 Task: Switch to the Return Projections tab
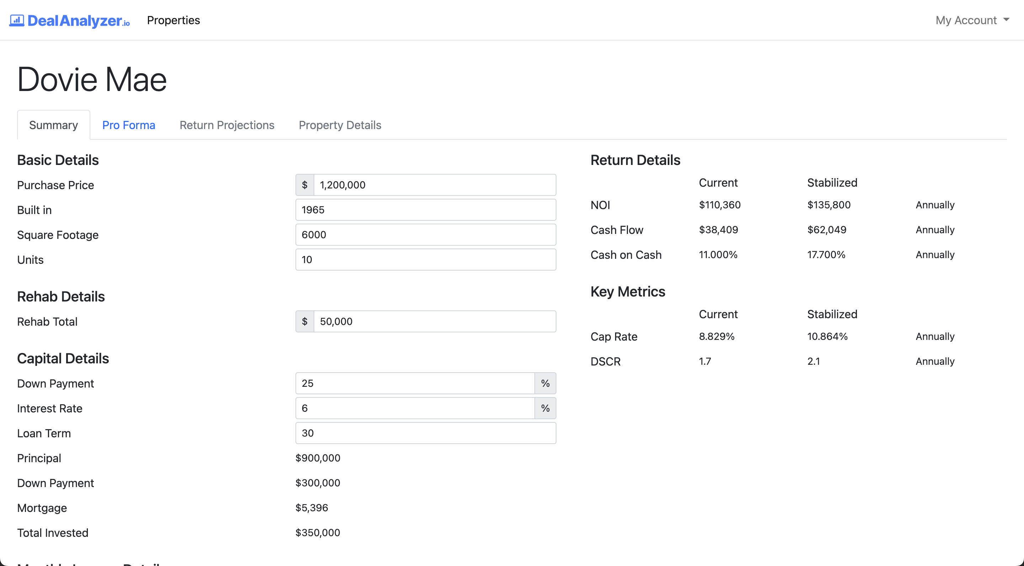click(x=226, y=125)
